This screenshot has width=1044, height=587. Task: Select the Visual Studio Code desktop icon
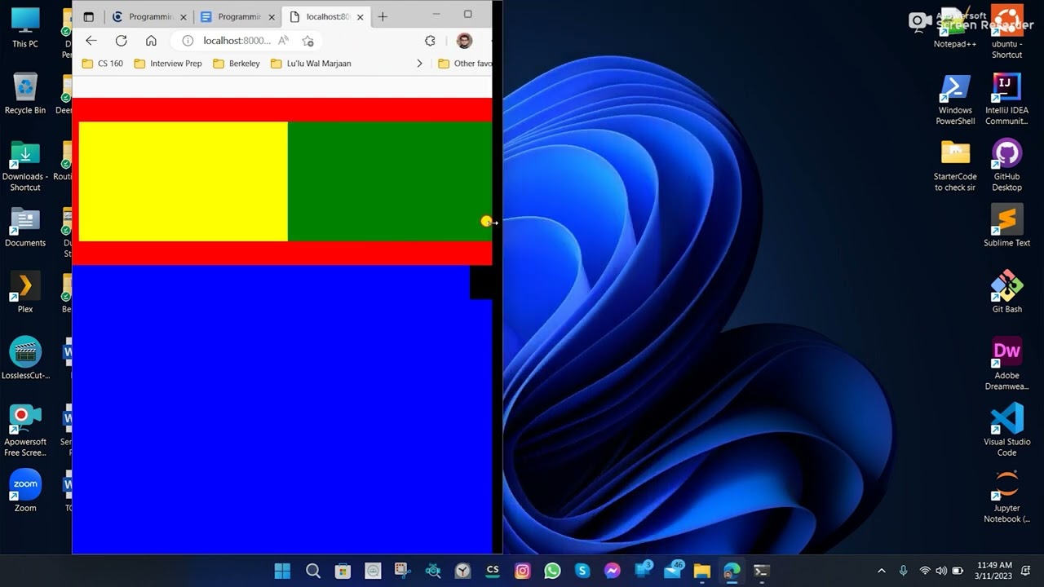(1006, 430)
